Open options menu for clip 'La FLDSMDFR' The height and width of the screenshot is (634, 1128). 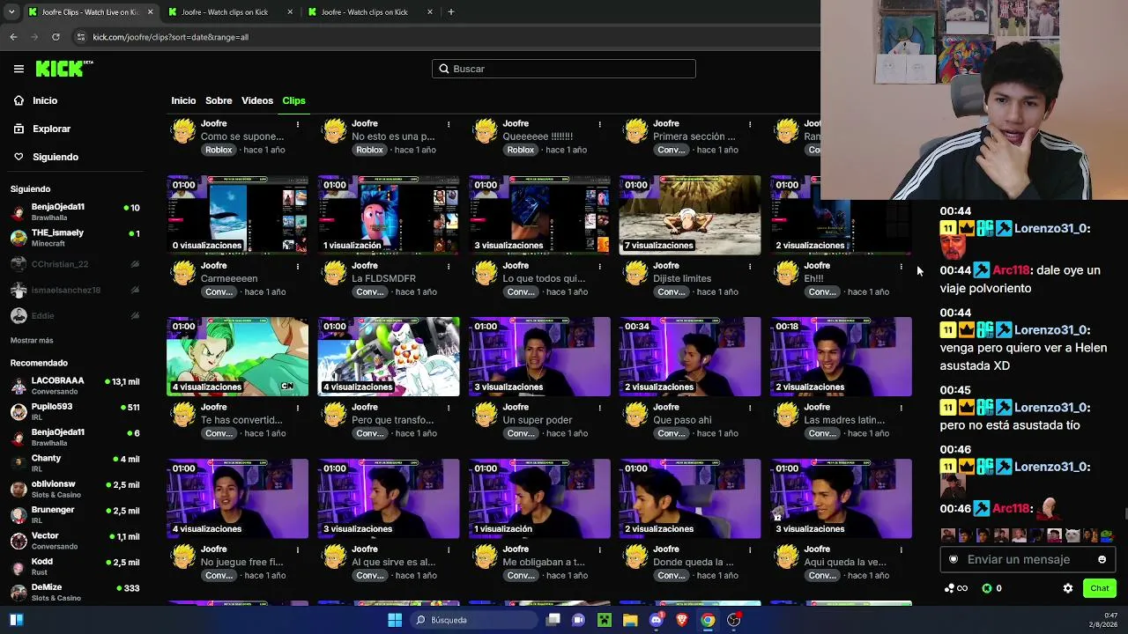449,266
